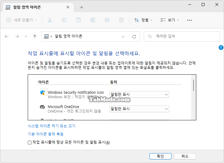Click 알림 영역 아이콘 breadcrumb in address bar
224x163 pixels.
tap(69, 36)
